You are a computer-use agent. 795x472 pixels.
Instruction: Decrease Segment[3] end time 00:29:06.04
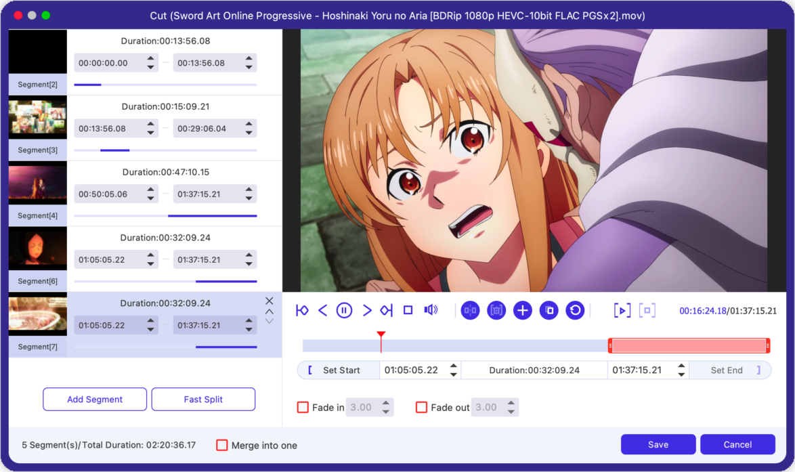tap(249, 132)
